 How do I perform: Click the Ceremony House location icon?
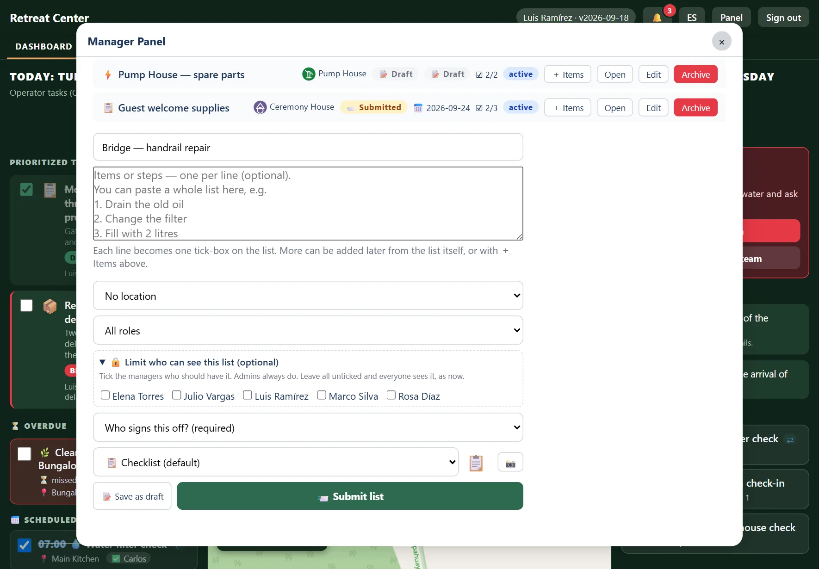[x=260, y=107]
